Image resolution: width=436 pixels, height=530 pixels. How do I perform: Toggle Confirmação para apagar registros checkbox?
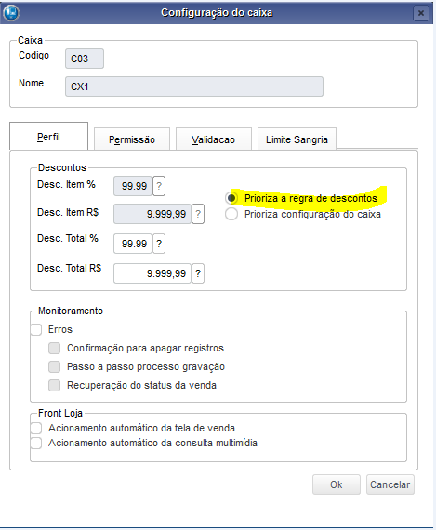(55, 348)
